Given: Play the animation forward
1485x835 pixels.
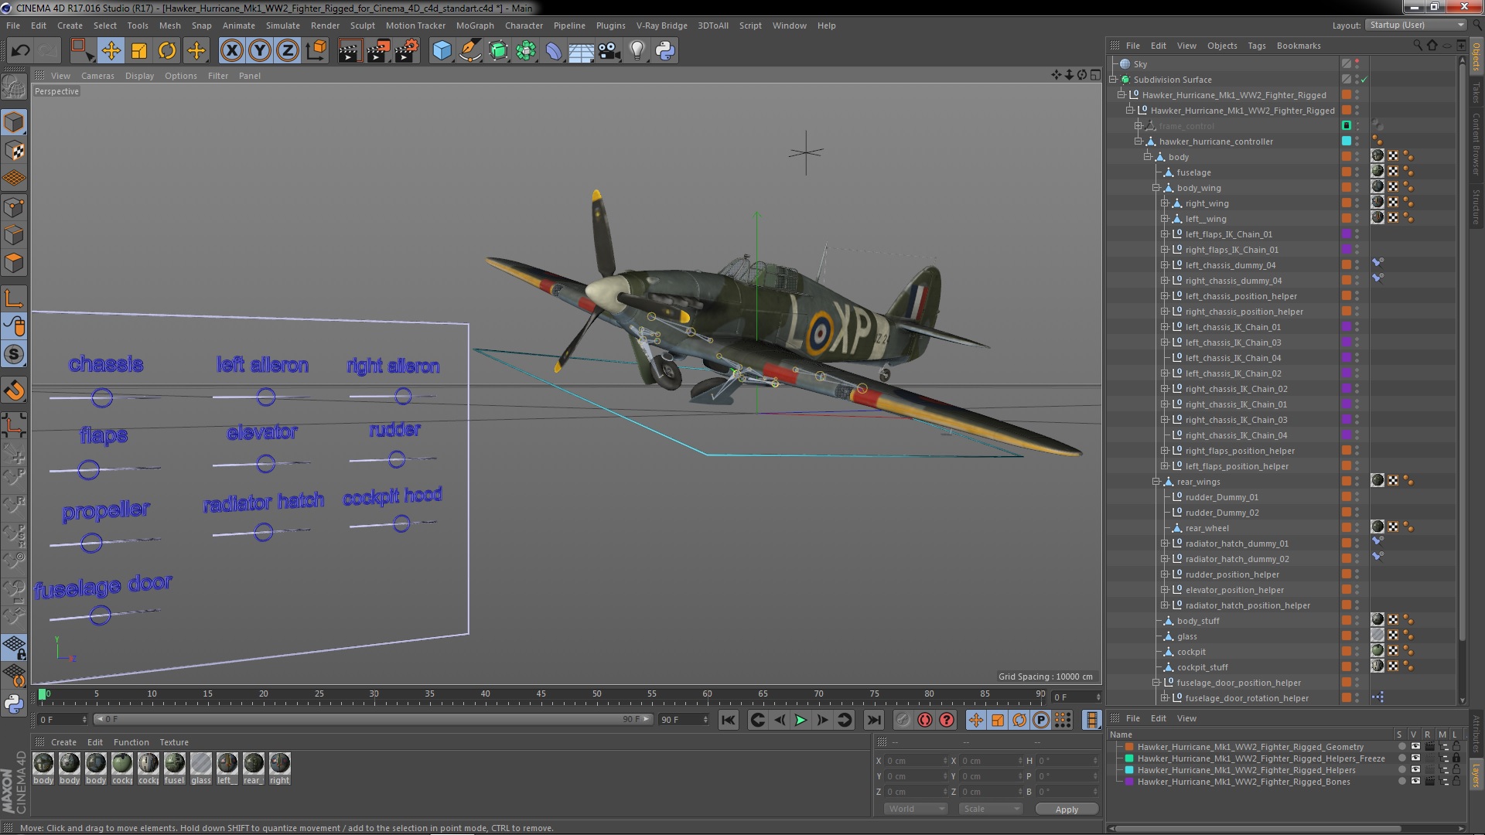Looking at the screenshot, I should tap(801, 721).
